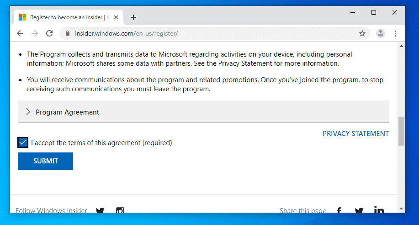The image size is (419, 225).
Task: Open Windows Insider Instagram follow icon
Action: [x=120, y=210]
